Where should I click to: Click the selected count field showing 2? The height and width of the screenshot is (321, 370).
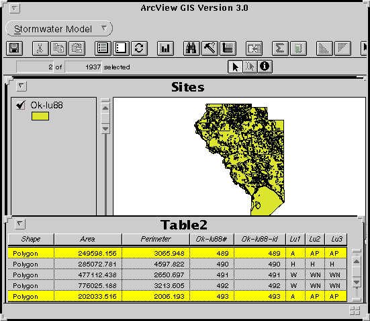coord(35,67)
